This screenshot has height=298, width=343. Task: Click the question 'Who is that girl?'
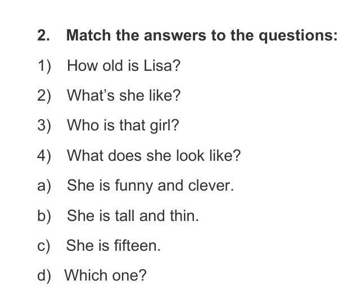coord(123,125)
